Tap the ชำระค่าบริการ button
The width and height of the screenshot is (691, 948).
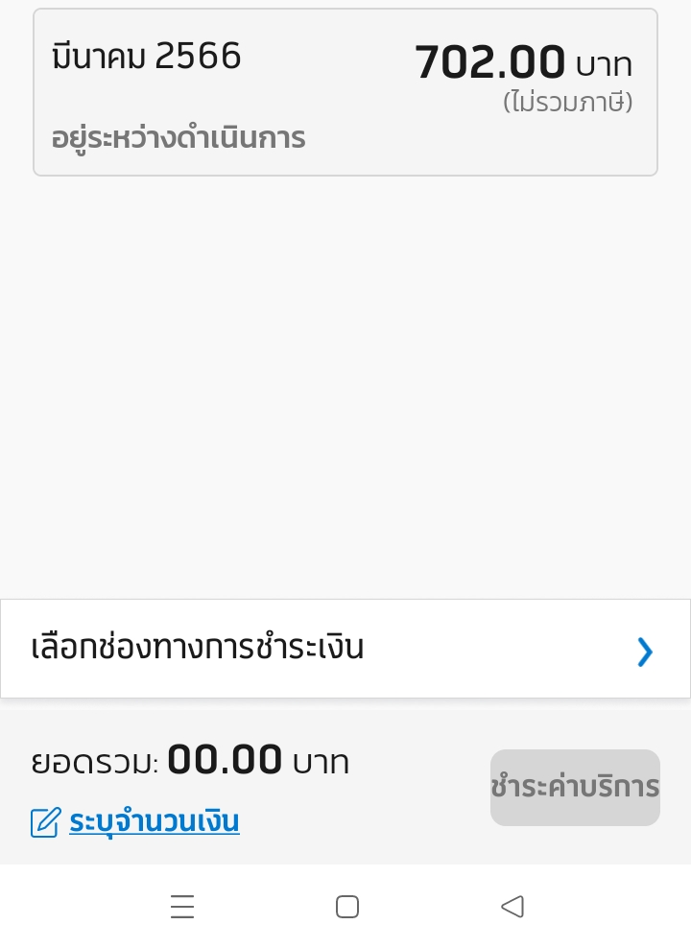click(575, 787)
